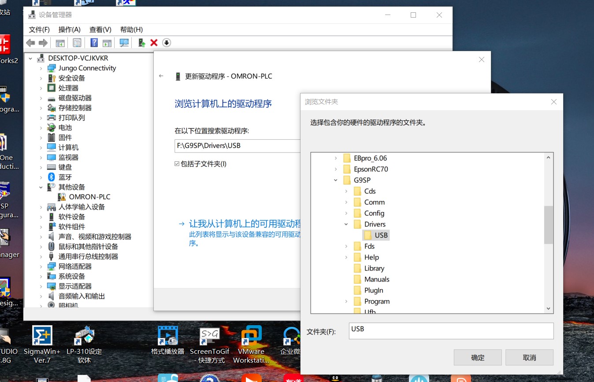Click the update driver toolbar icon
The height and width of the screenshot is (382, 594).
(141, 43)
